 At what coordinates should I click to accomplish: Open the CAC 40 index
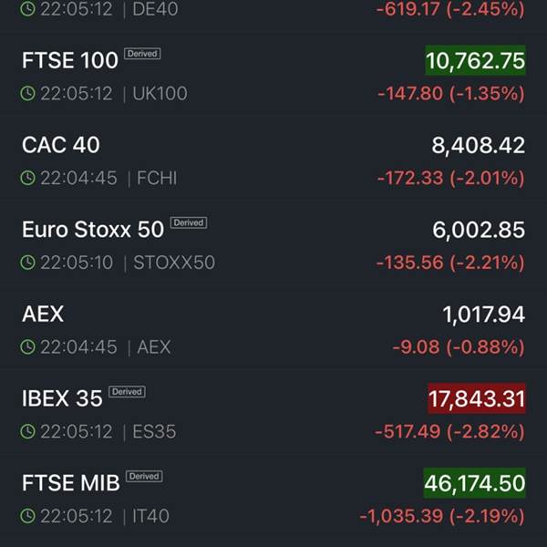pyautogui.click(x=61, y=145)
